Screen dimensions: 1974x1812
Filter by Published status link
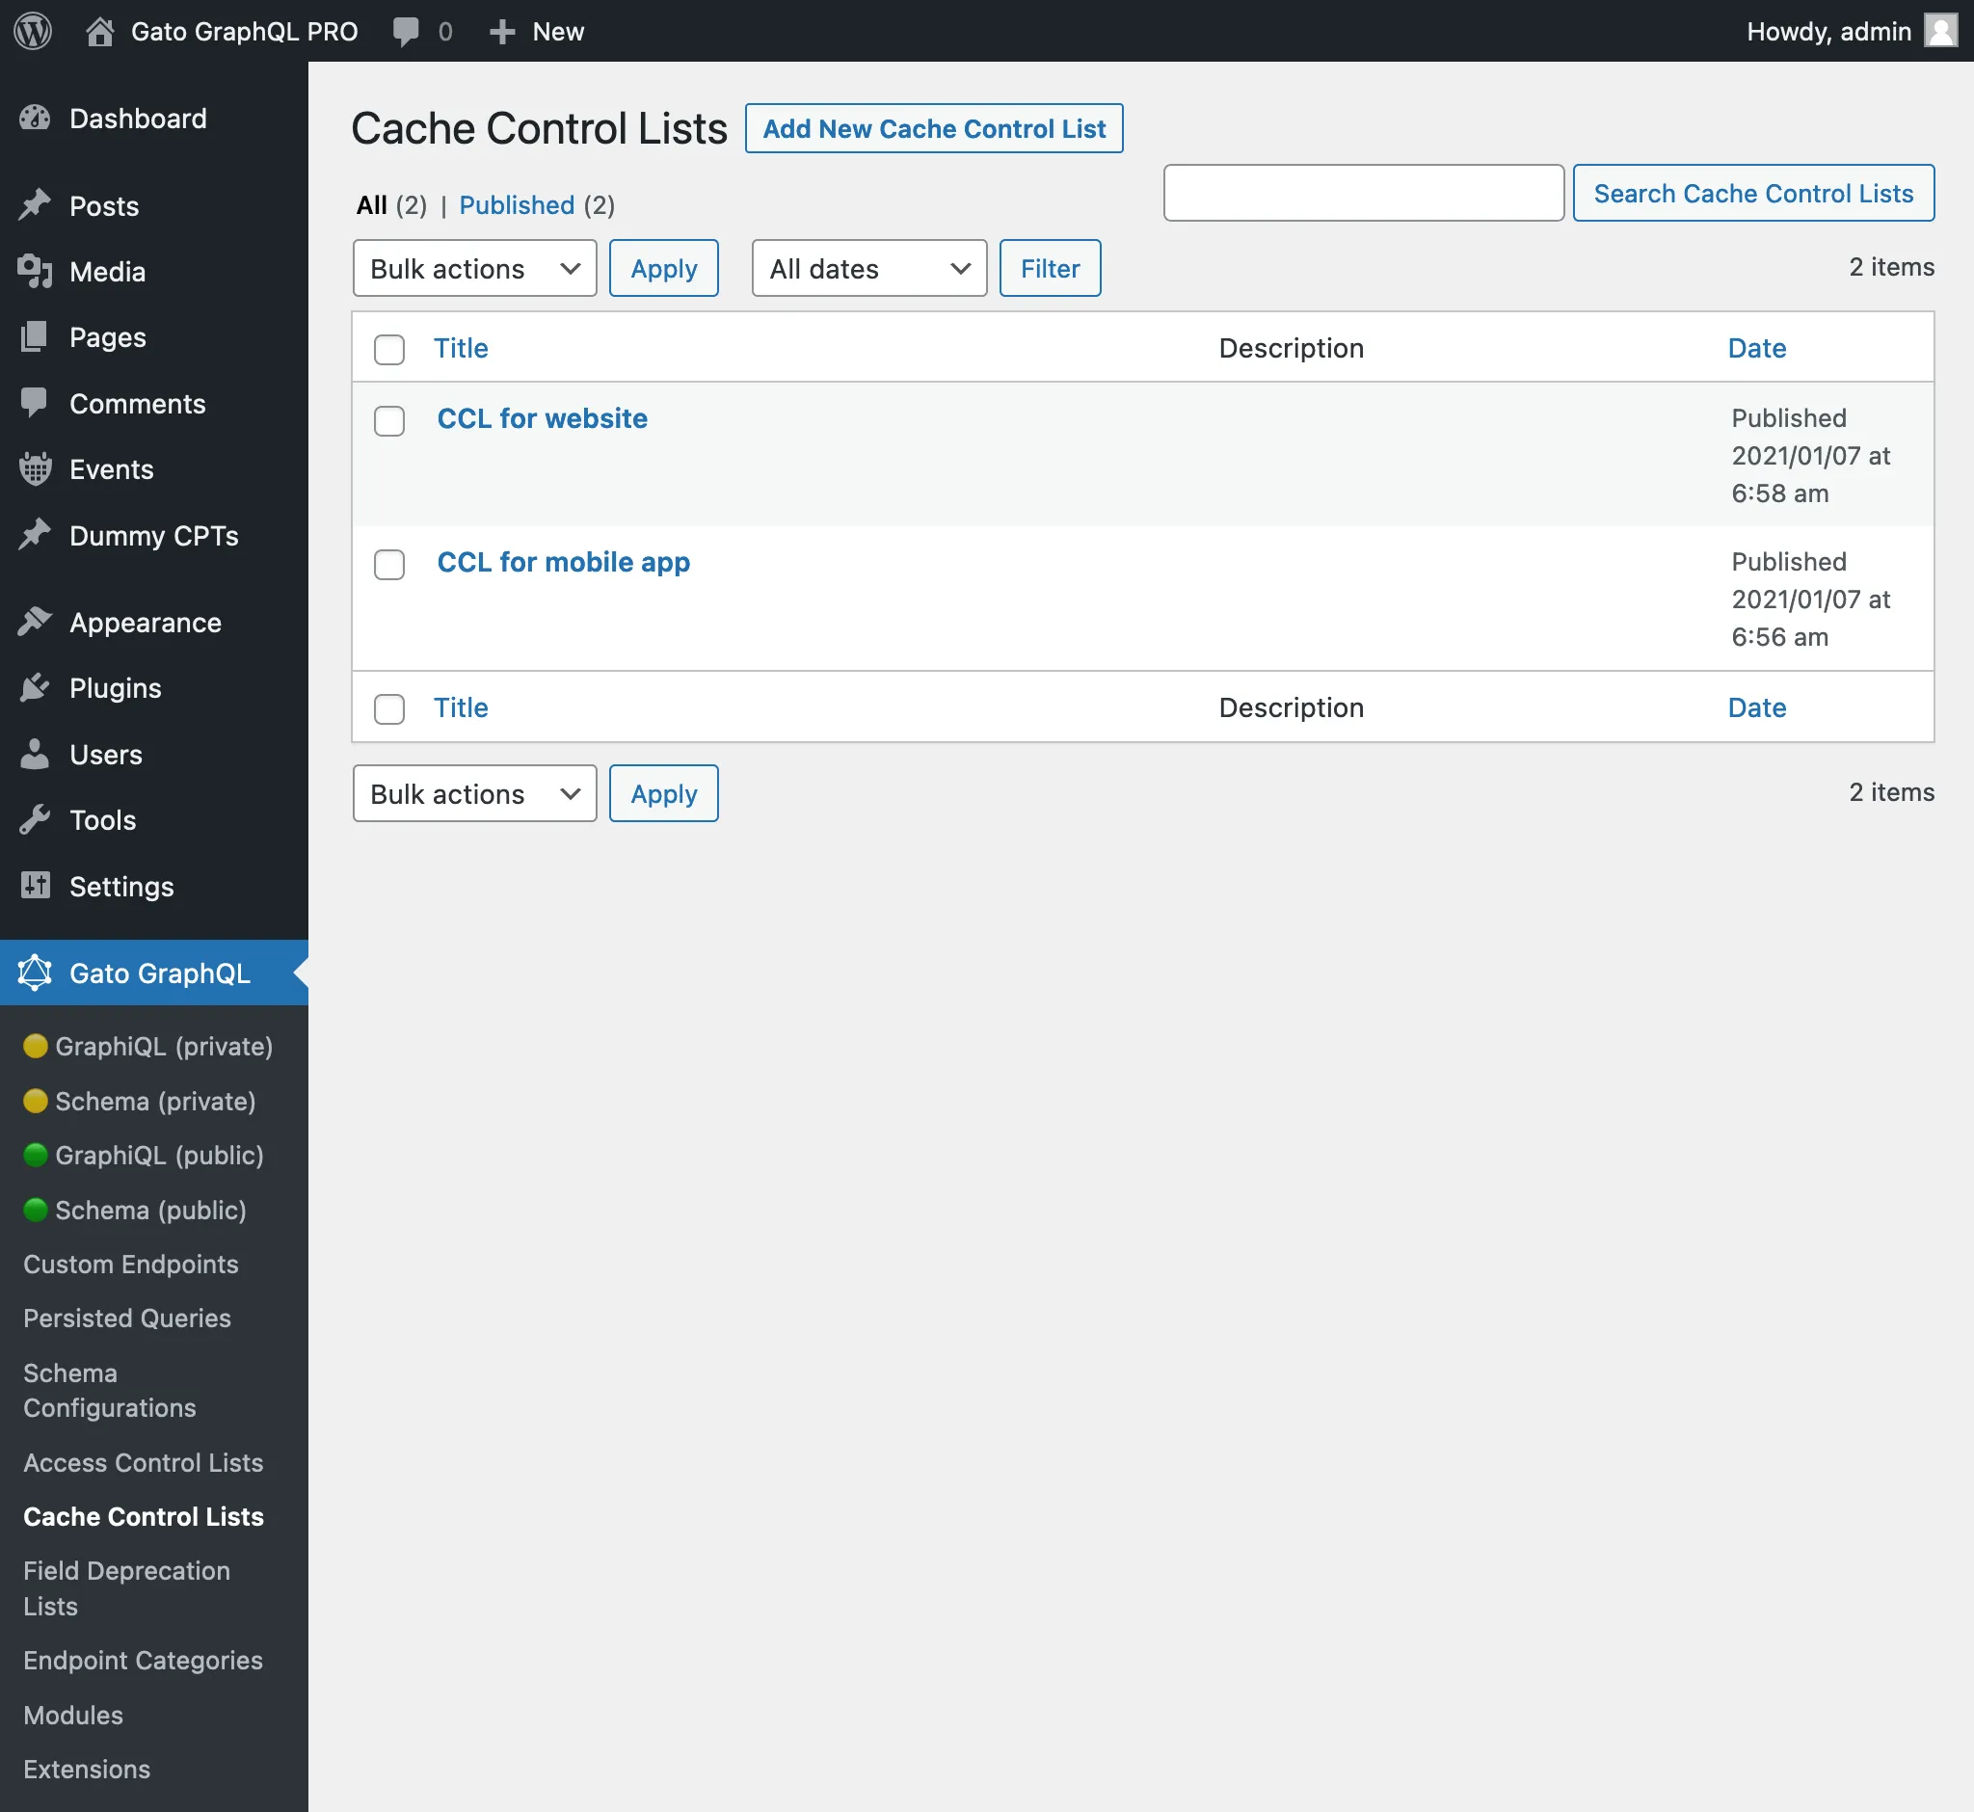(517, 205)
